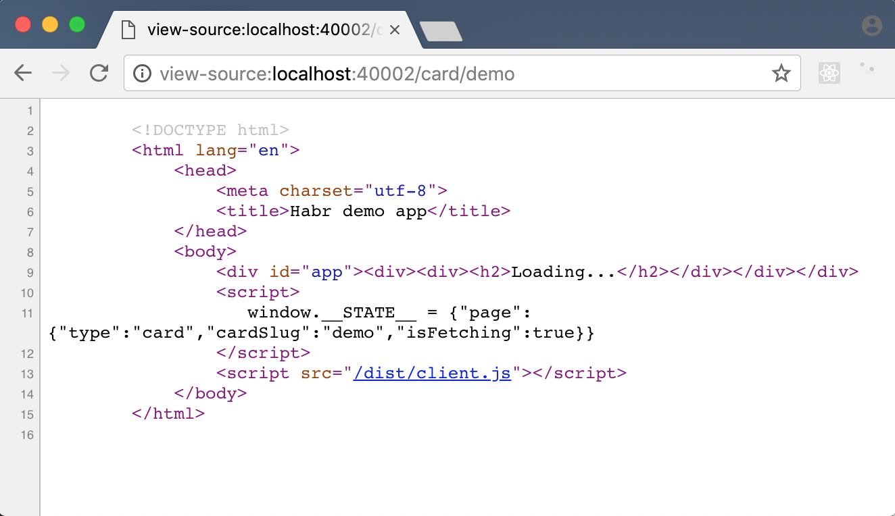Viewport: 895px width, 516px height.
Task: Click the "<!DOCTYPE html>" text
Action: point(211,130)
